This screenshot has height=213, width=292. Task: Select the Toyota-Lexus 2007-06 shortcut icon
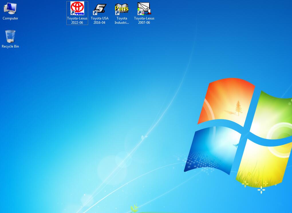(144, 9)
